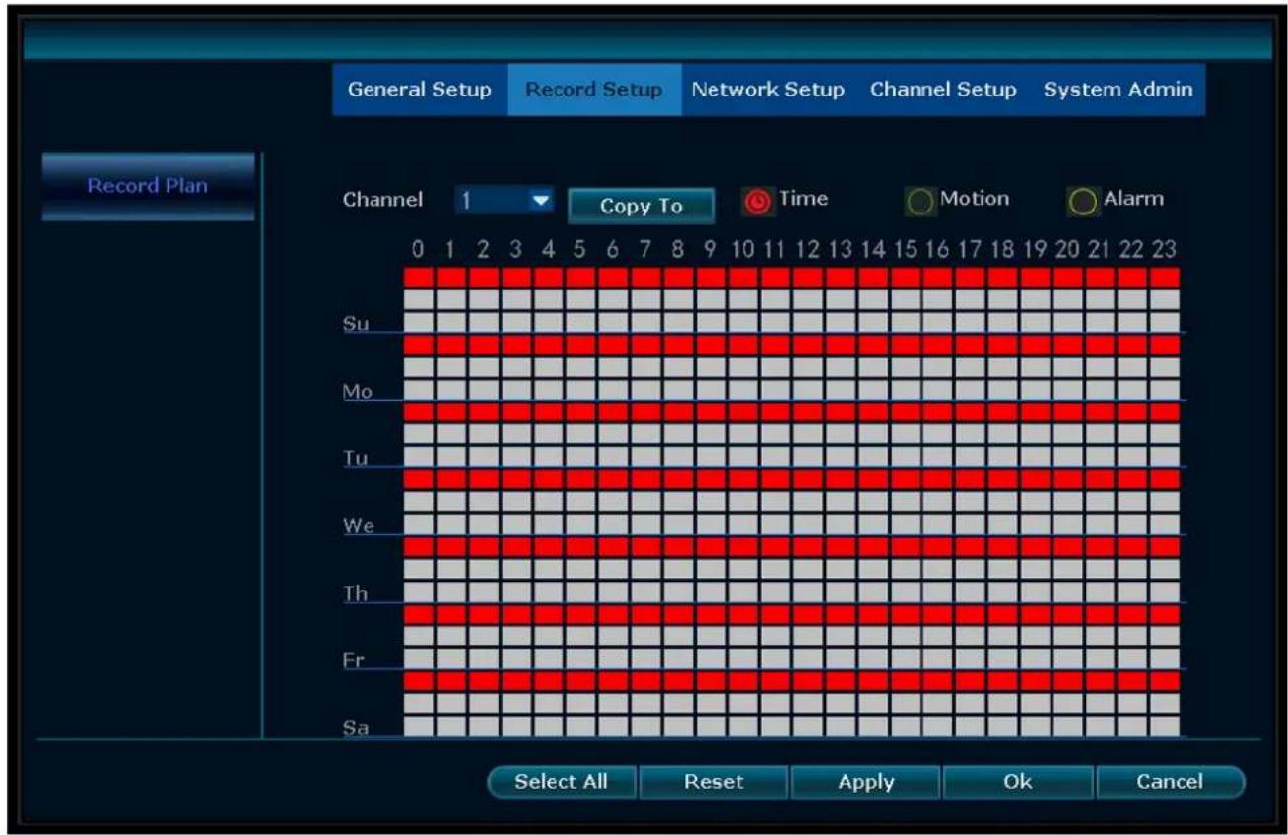Click Wednesday's middle gray row cell under hour 10
Image resolution: width=1288 pixels, height=835 pixels.
pyautogui.click(x=743, y=500)
